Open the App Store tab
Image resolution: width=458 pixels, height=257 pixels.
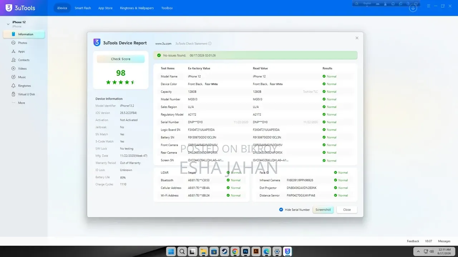coord(105,8)
